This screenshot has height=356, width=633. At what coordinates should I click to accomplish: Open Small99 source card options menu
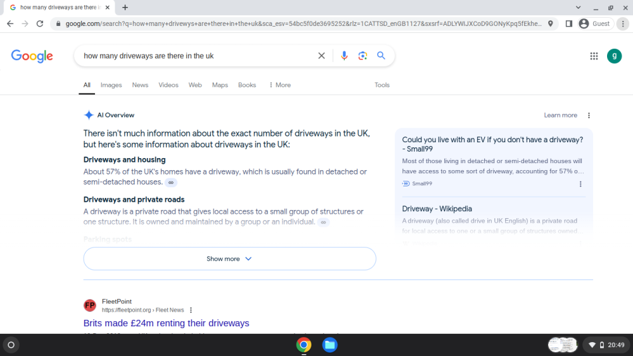click(580, 184)
